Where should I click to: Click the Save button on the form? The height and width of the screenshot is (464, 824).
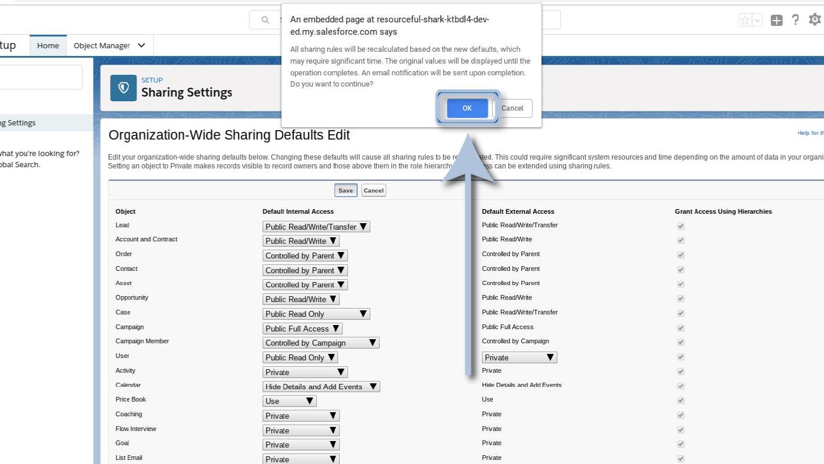tap(345, 190)
